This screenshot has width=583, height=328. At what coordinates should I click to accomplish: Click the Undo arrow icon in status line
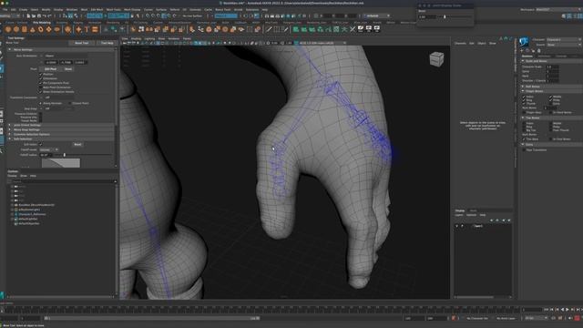tap(45, 16)
